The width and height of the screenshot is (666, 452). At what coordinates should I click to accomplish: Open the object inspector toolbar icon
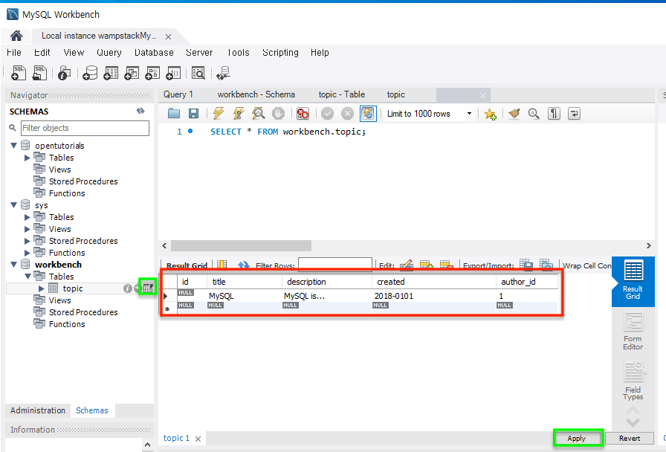(x=64, y=73)
